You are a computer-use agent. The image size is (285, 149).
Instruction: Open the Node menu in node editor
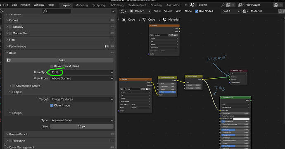coord(188,11)
